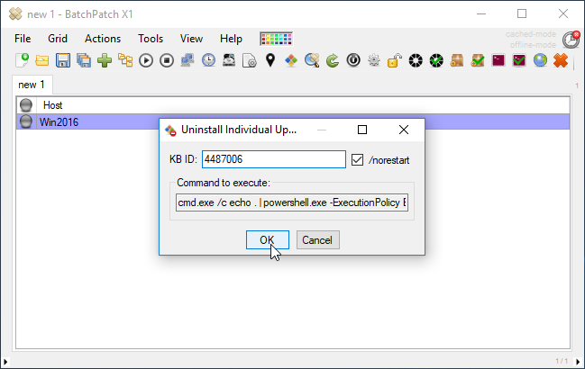The width and height of the screenshot is (585, 369).
Task: Click the orange X delete icon
Action: tap(561, 60)
